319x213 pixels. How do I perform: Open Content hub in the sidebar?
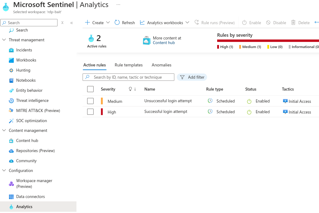(27, 141)
